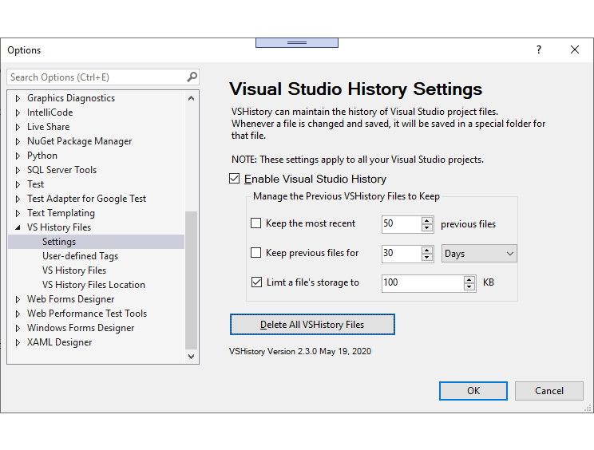Image resolution: width=594 pixels, height=450 pixels.
Task: Check Keep previous files for option
Action: tap(256, 252)
